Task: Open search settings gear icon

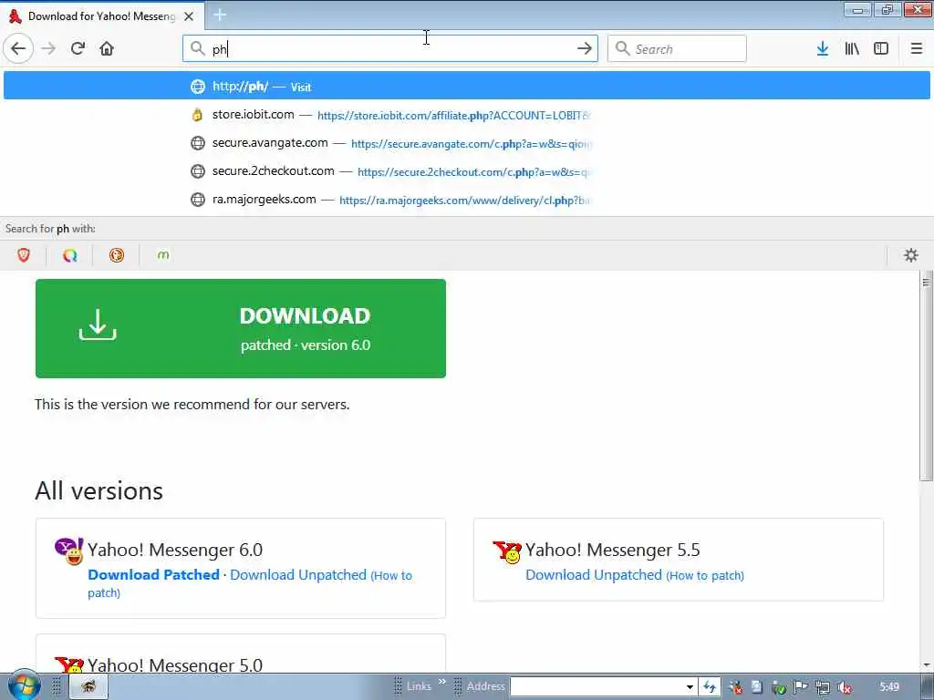Action: coord(911,255)
